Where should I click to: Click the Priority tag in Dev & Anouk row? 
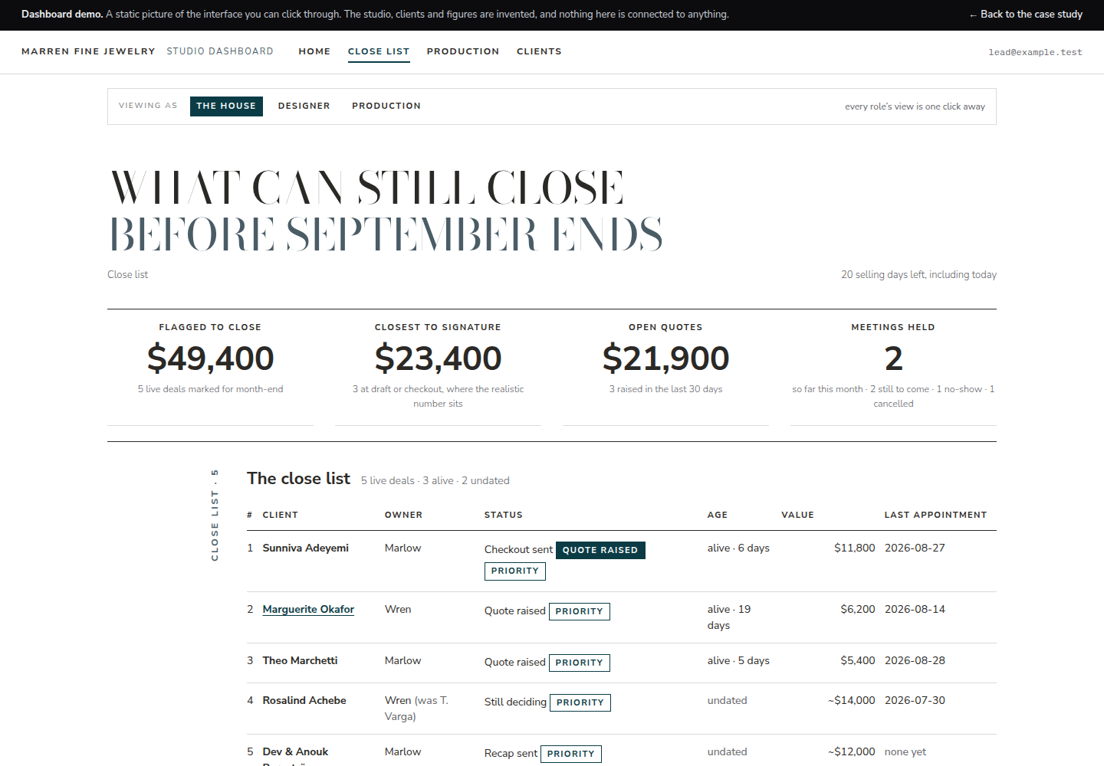point(571,754)
